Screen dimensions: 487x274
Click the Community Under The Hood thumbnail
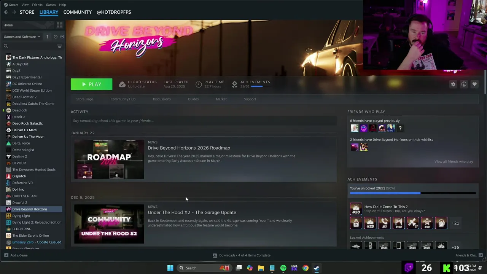point(109,224)
